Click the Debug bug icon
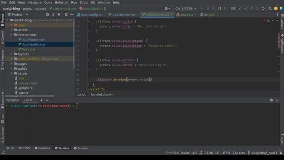 208,8
